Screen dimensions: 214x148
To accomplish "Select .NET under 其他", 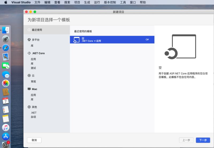I will click(x=34, y=113).
